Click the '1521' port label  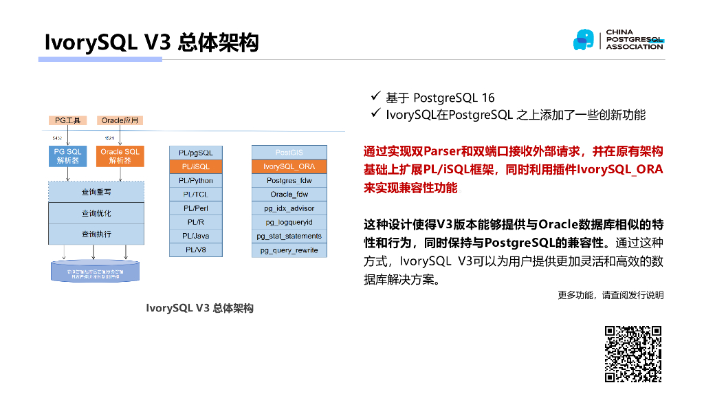[x=109, y=137]
